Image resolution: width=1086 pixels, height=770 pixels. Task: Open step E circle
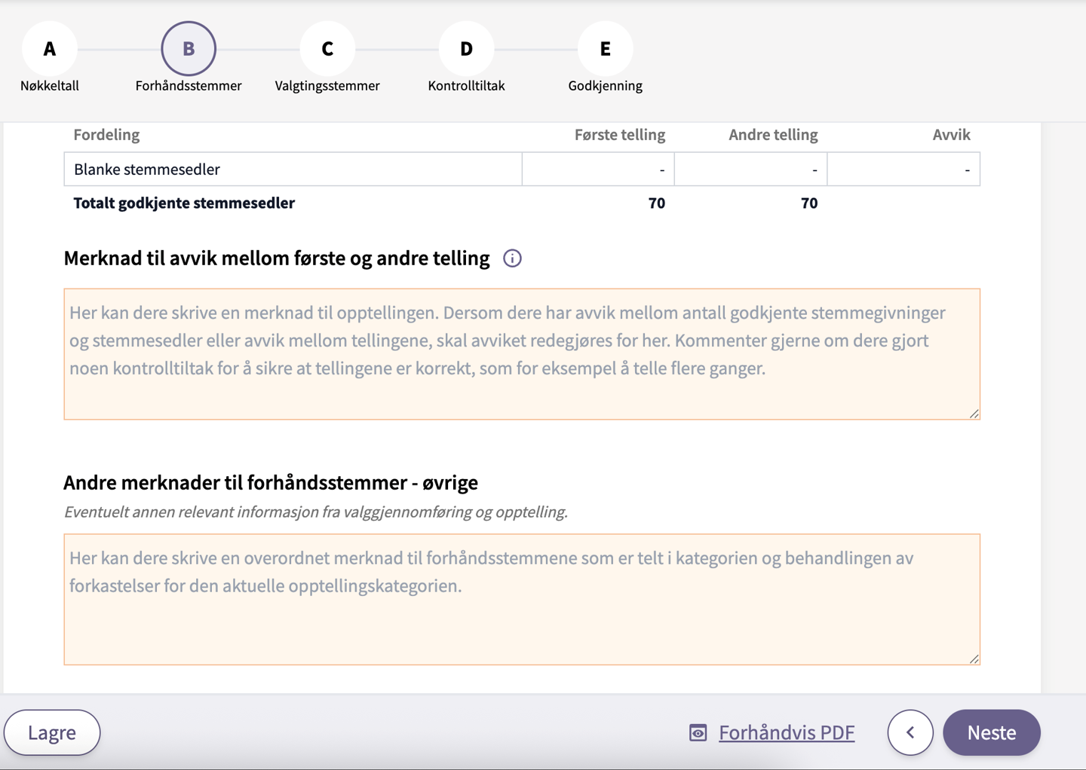click(x=605, y=49)
